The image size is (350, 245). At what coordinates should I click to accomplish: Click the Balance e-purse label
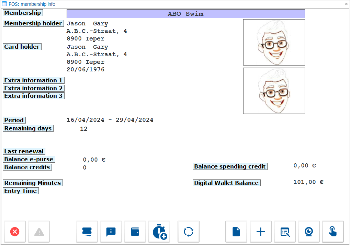[x=29, y=159]
